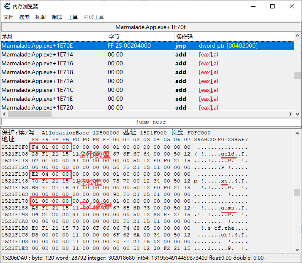
Task: Click the 'xp' ASCII text in hex view
Action: coord(224,181)
